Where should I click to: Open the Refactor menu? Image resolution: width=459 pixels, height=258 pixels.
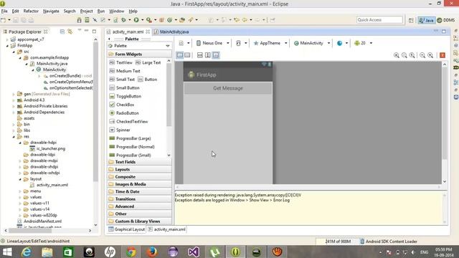pos(31,11)
